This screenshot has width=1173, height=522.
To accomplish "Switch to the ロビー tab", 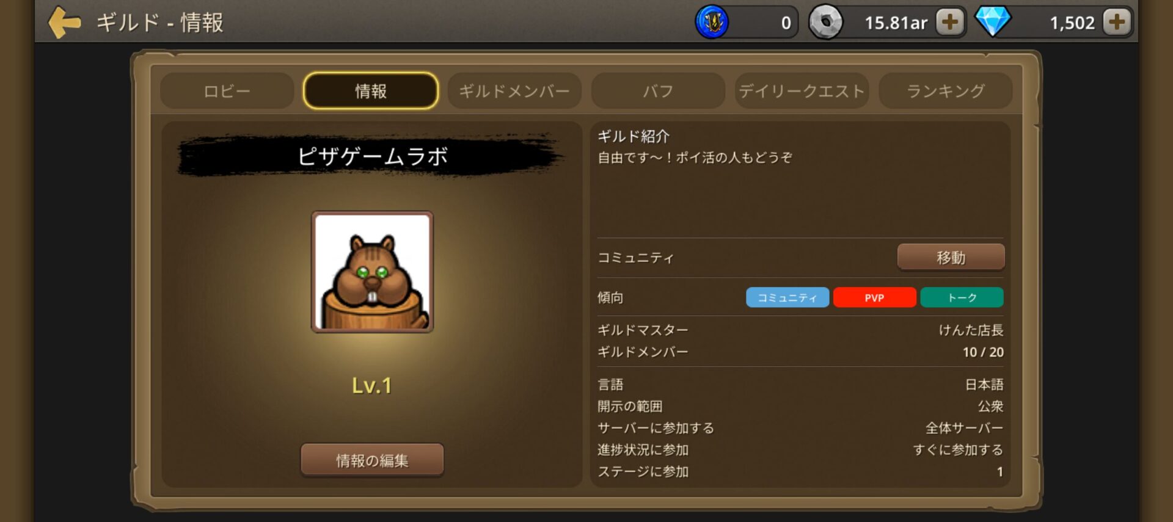I will click(x=227, y=91).
